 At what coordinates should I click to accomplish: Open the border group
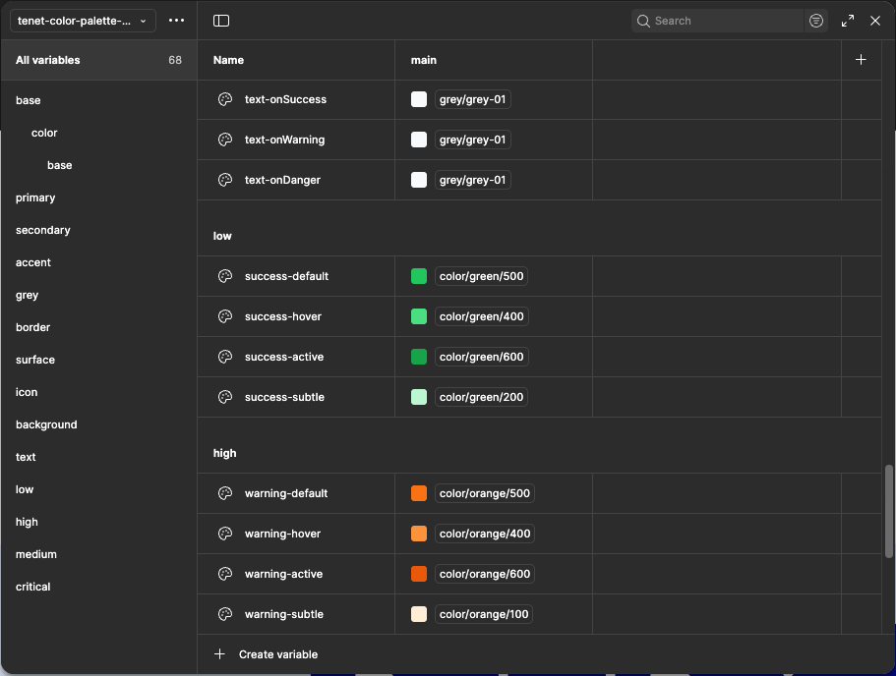click(x=32, y=328)
